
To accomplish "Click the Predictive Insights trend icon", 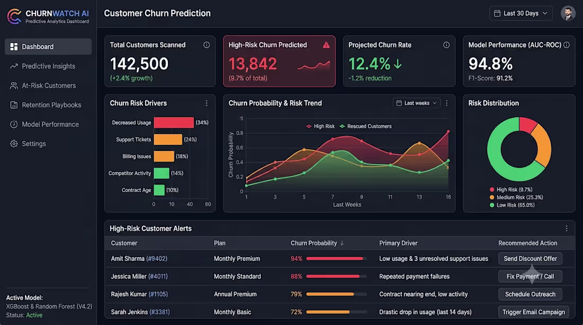I will click(14, 66).
